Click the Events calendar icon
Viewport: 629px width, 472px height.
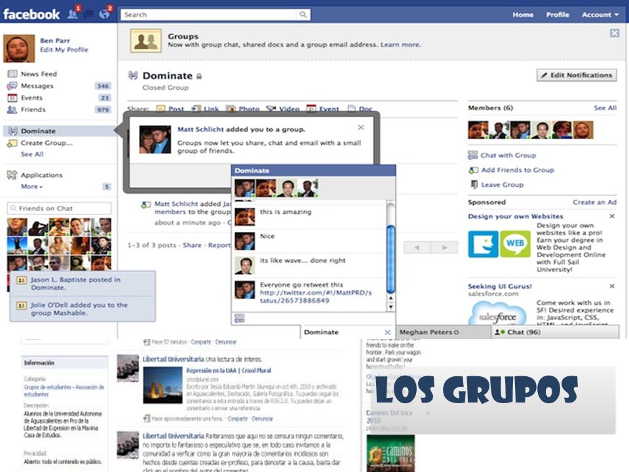click(12, 98)
